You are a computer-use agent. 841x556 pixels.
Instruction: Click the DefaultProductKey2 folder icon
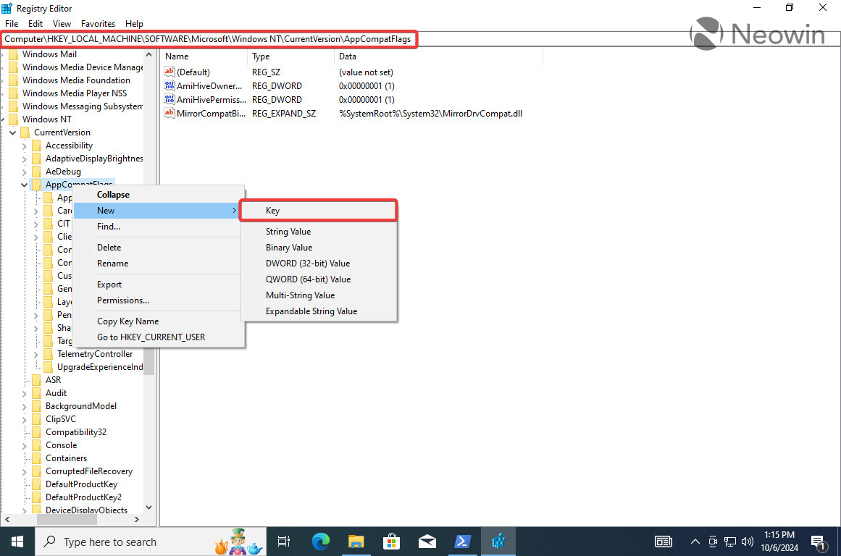tap(36, 497)
